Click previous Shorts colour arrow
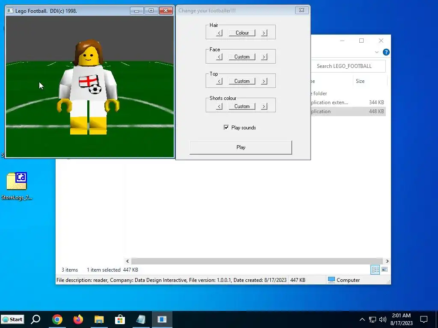The image size is (438, 328). 219,106
